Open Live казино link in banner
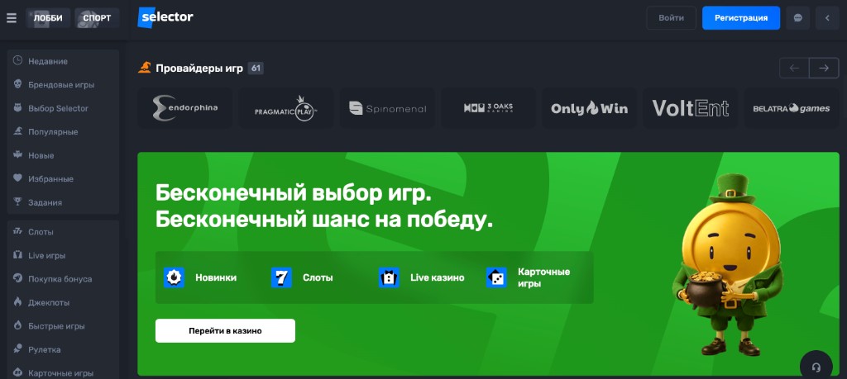Image resolution: width=847 pixels, height=379 pixels. [x=437, y=277]
